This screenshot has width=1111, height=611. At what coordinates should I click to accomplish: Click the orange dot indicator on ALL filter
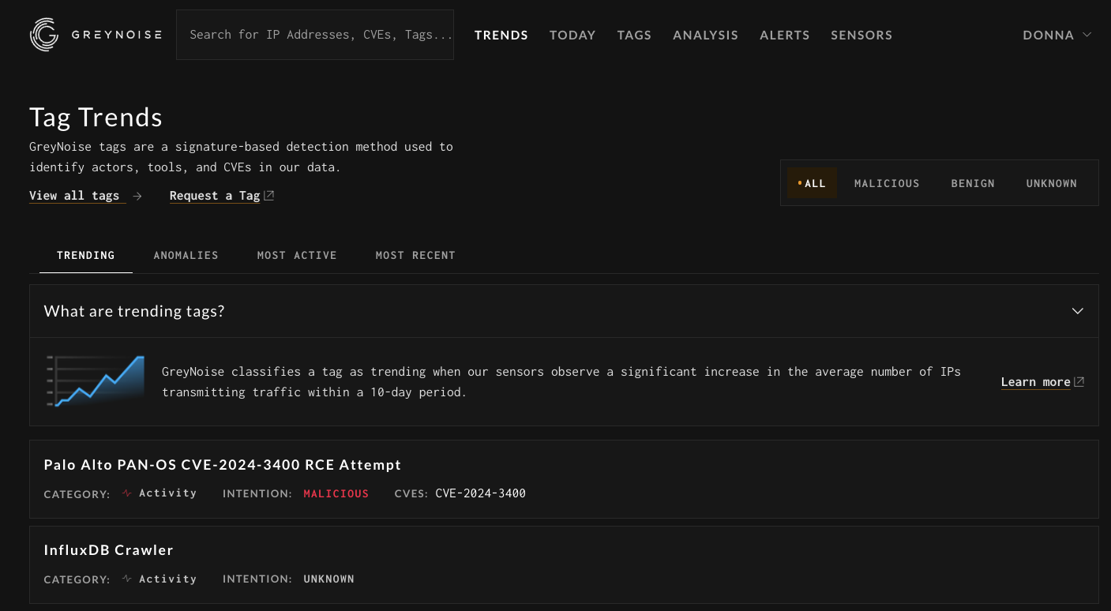(x=800, y=182)
